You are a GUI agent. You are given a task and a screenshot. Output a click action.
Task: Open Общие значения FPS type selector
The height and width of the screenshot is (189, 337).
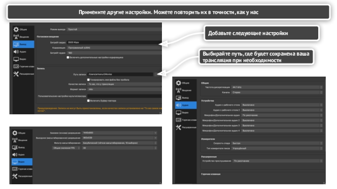click(66, 148)
